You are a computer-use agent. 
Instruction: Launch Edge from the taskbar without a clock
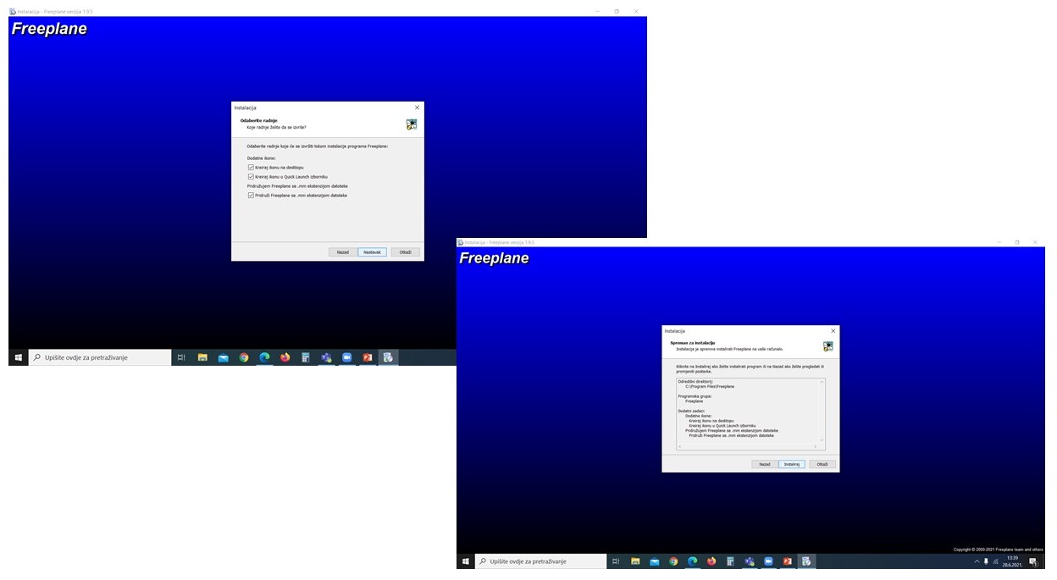click(264, 357)
